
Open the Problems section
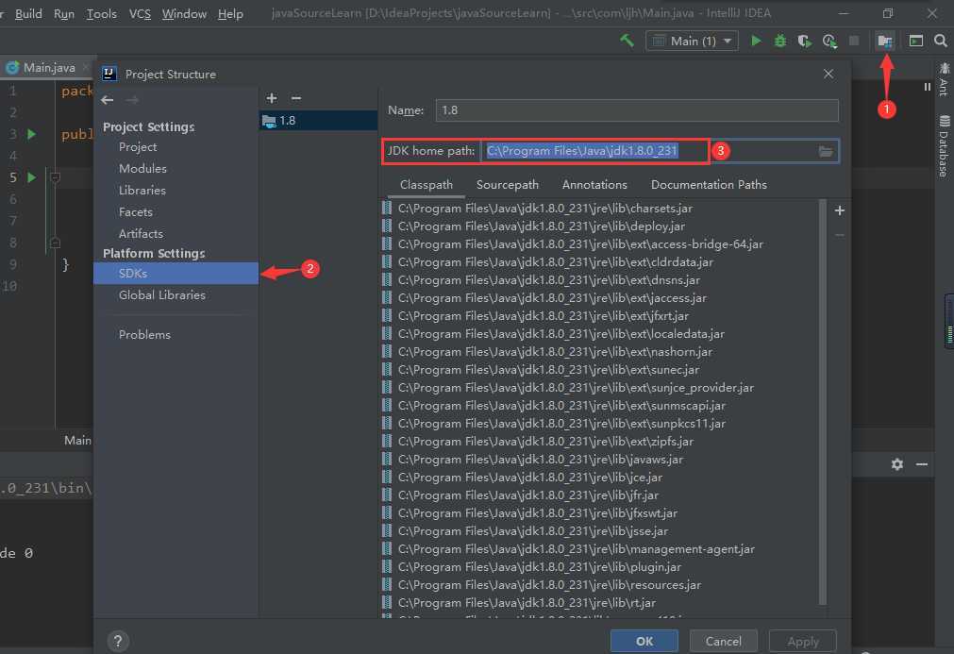(x=144, y=335)
